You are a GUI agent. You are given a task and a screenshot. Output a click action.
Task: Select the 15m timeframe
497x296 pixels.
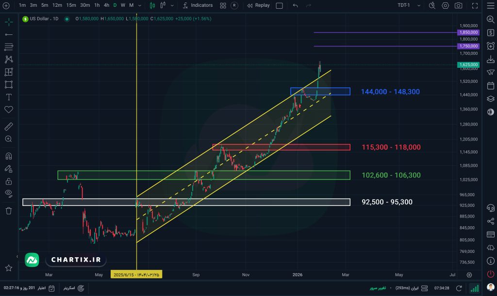click(x=71, y=5)
